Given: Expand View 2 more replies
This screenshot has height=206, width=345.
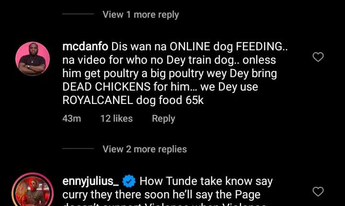Looking at the screenshot, I should pos(145,149).
